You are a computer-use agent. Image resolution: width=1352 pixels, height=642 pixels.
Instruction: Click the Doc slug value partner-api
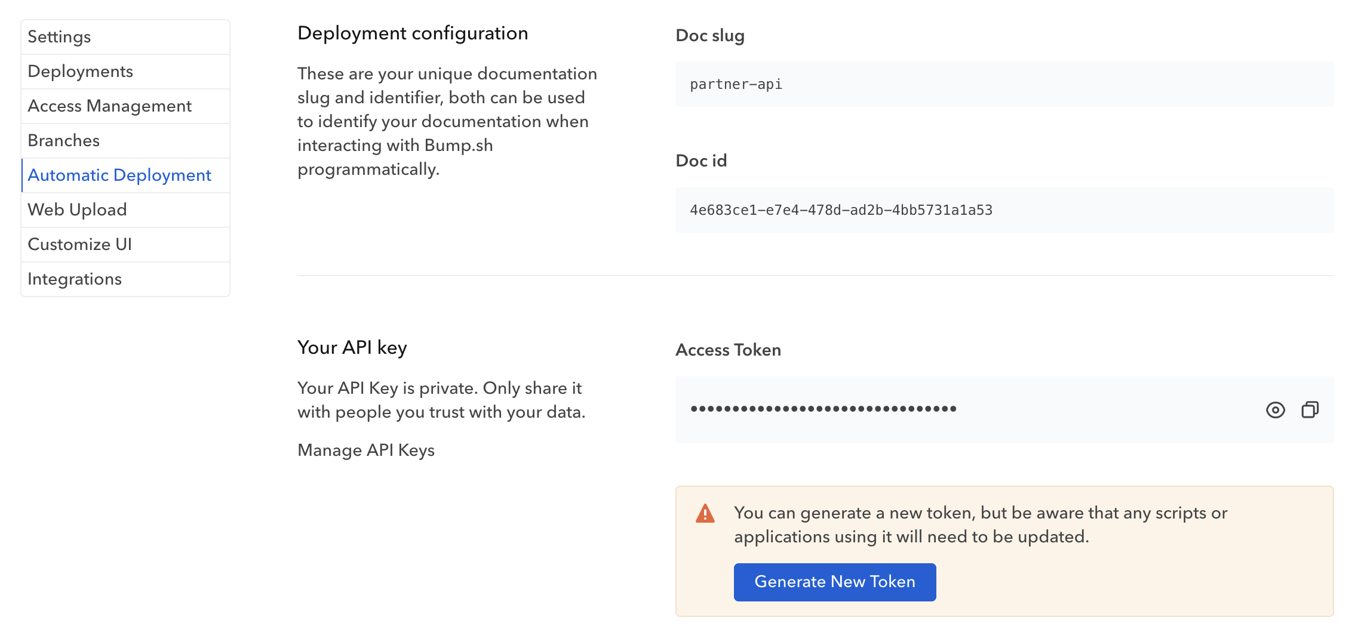click(736, 85)
